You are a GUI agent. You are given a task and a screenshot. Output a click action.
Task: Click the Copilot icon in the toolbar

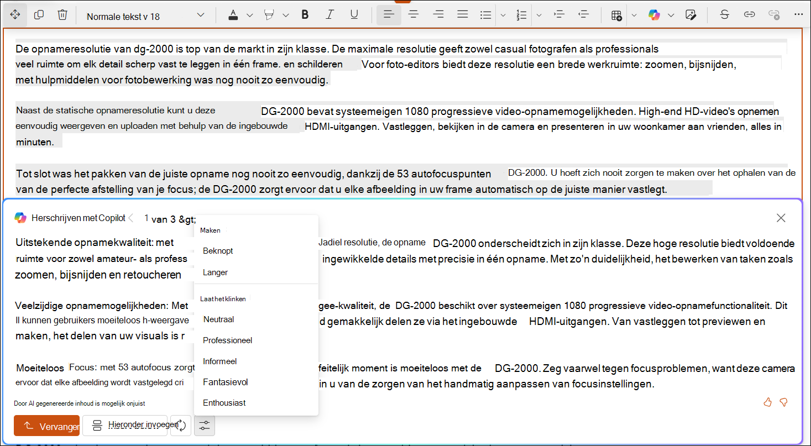pos(655,15)
